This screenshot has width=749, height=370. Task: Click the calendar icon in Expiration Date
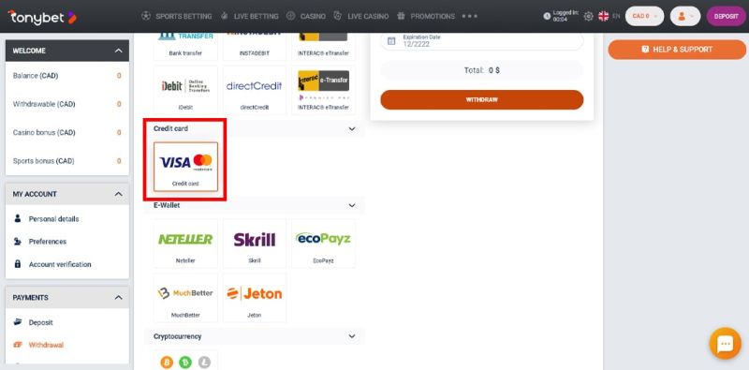click(x=391, y=41)
